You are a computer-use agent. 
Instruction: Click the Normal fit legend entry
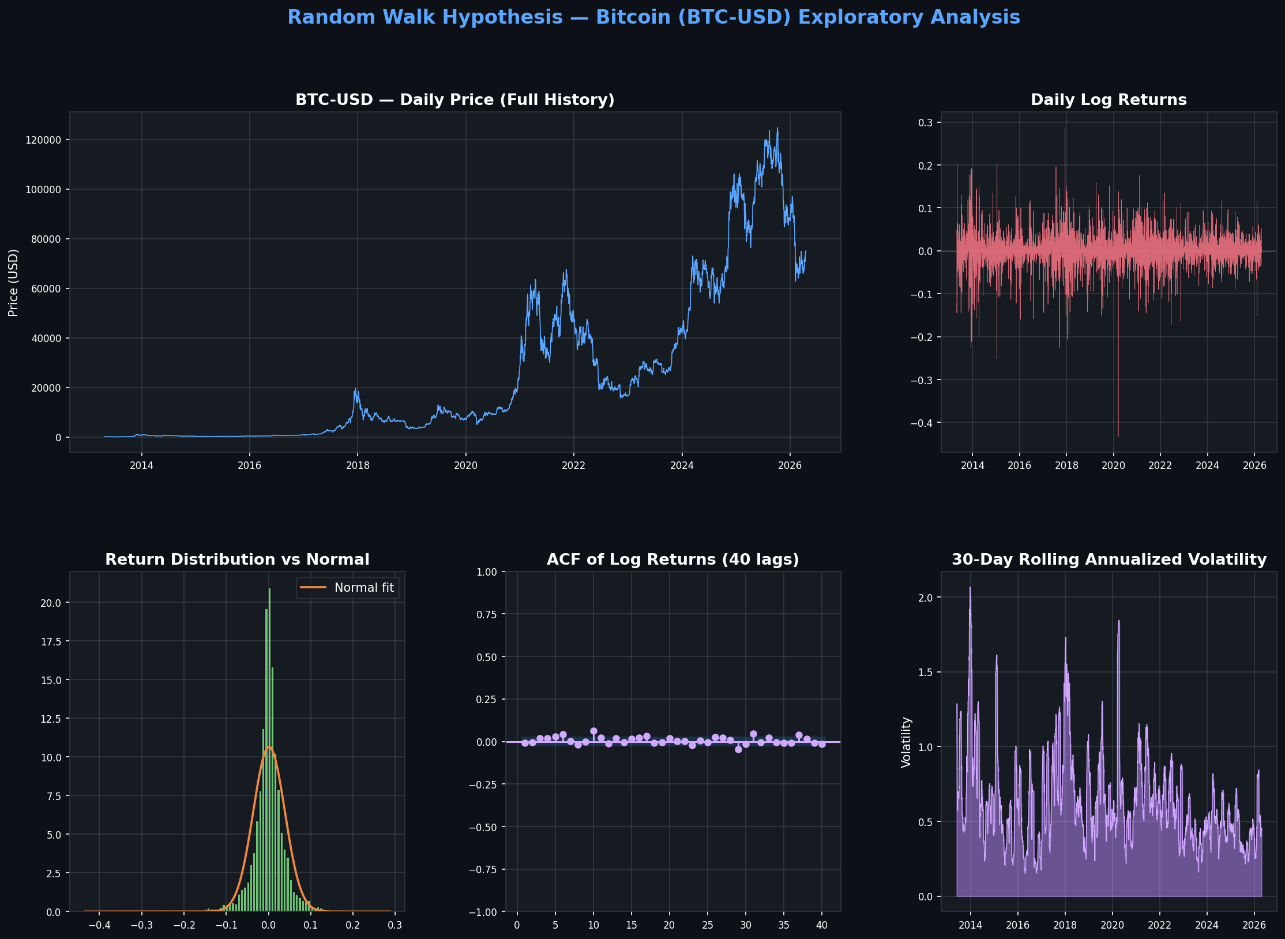coord(363,587)
